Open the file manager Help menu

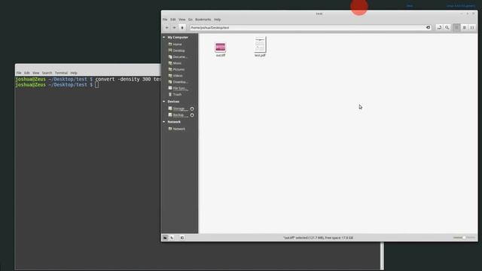tap(218, 20)
